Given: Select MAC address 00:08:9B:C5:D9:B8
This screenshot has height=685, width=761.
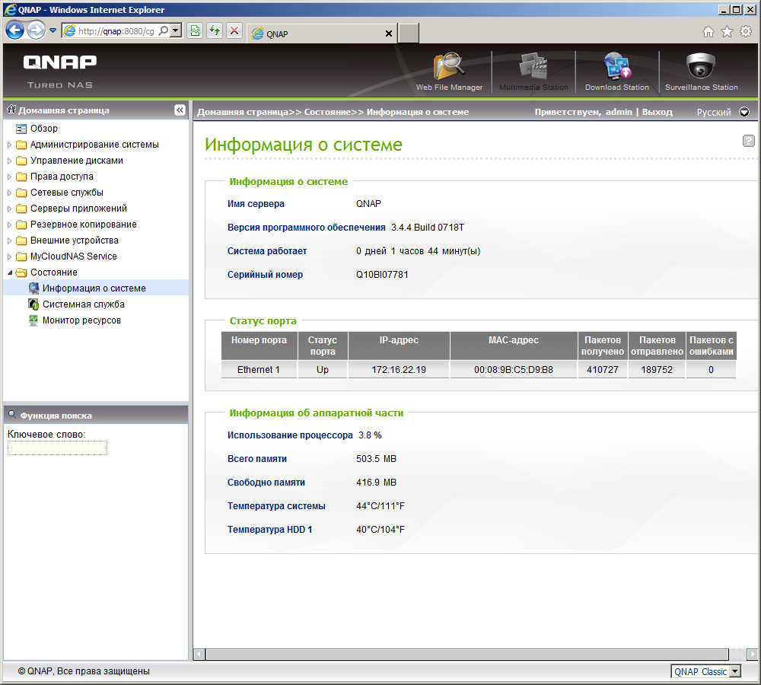Looking at the screenshot, I should pos(514,369).
